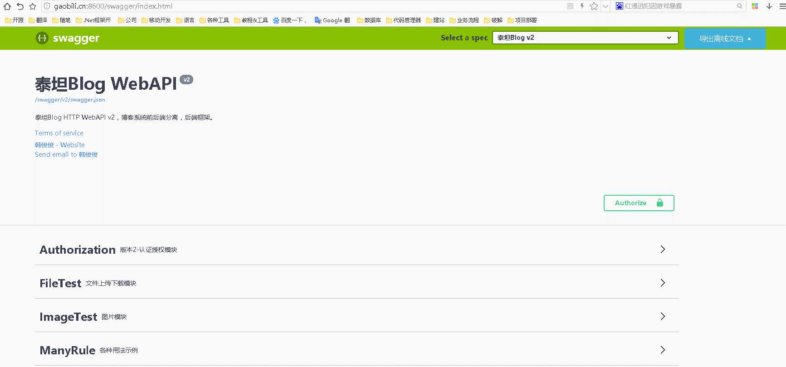This screenshot has height=367, width=786.
Task: Open the Google 翻 bookmark
Action: coord(332,20)
